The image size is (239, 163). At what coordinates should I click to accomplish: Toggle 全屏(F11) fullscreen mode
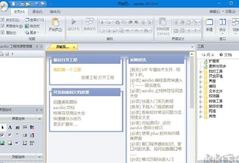pyautogui.click(x=34, y=20)
